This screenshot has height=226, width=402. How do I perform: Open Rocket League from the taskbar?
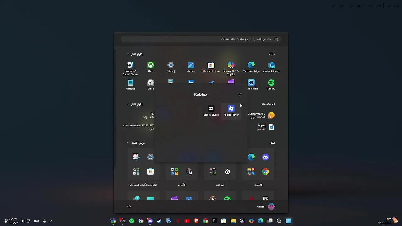[169, 221]
